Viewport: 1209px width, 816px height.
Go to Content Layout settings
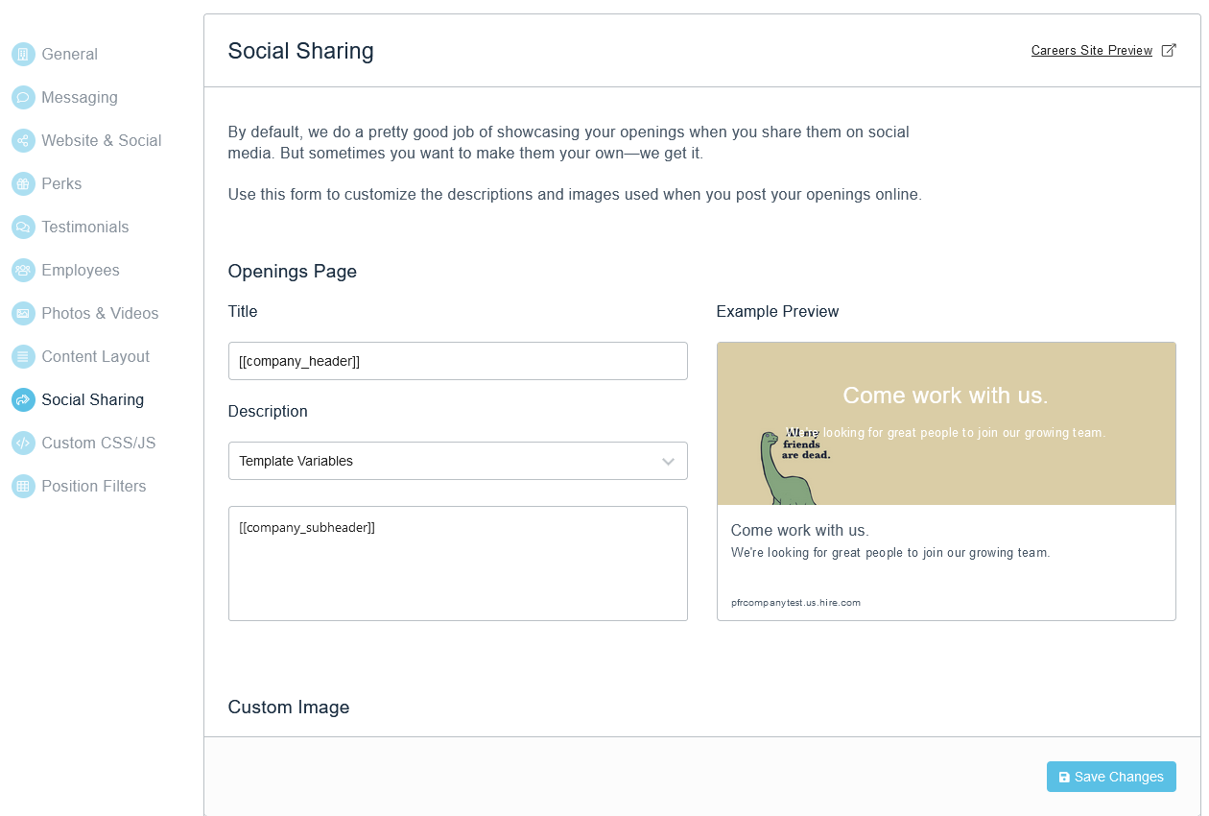click(x=95, y=356)
